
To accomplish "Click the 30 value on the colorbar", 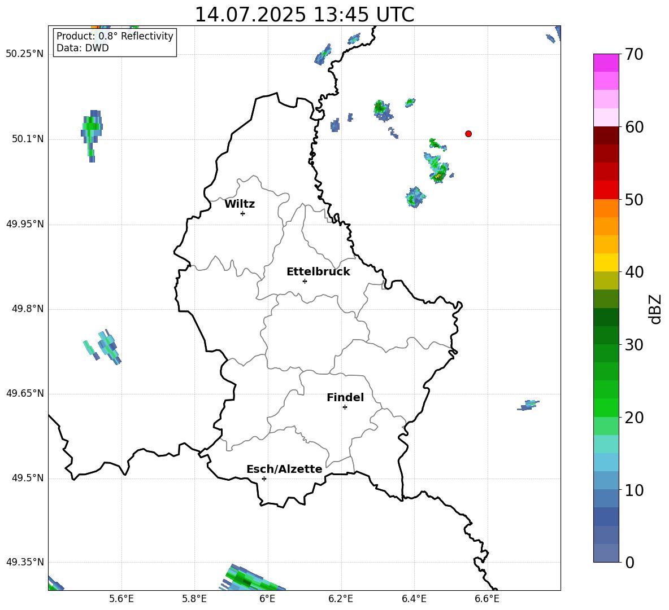I will [634, 344].
